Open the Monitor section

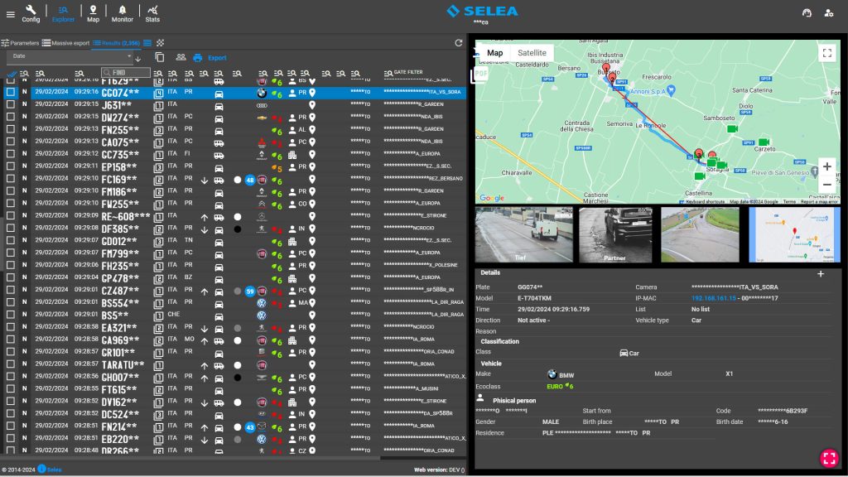pos(123,13)
